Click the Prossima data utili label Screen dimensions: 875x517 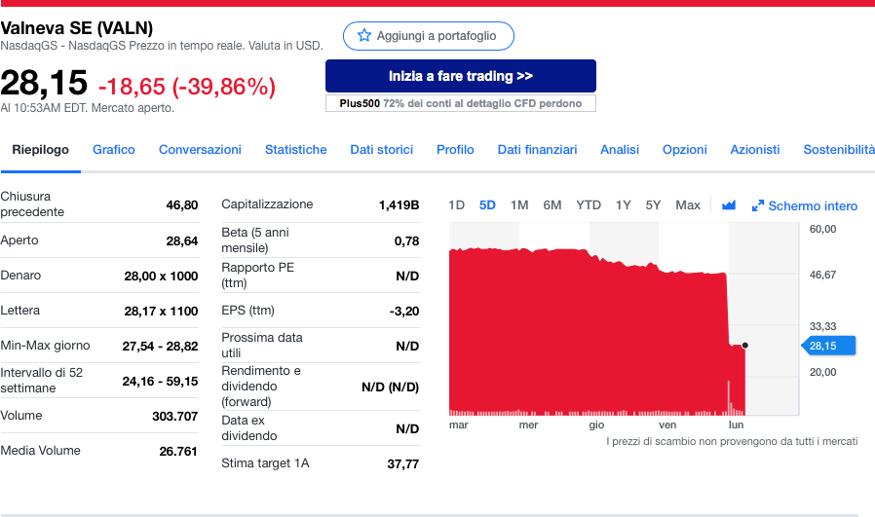click(262, 346)
